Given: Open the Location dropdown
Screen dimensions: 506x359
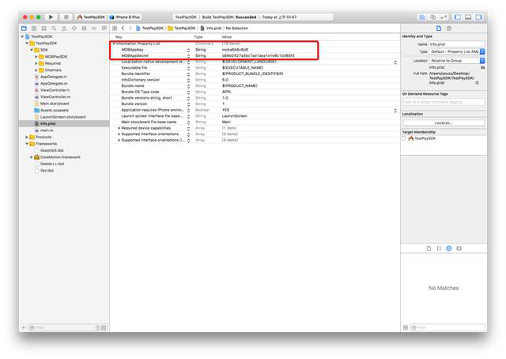Looking at the screenshot, I should (x=457, y=60).
